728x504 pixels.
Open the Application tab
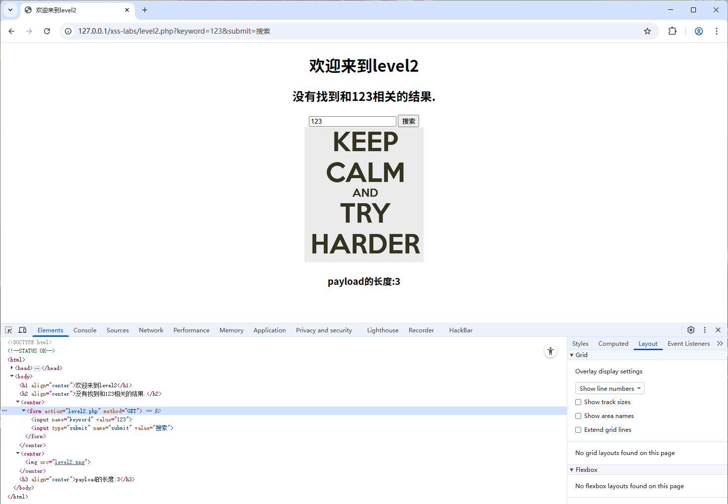point(269,330)
